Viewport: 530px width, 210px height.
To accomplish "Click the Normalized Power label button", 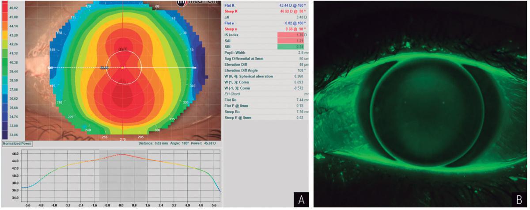I will point(17,144).
